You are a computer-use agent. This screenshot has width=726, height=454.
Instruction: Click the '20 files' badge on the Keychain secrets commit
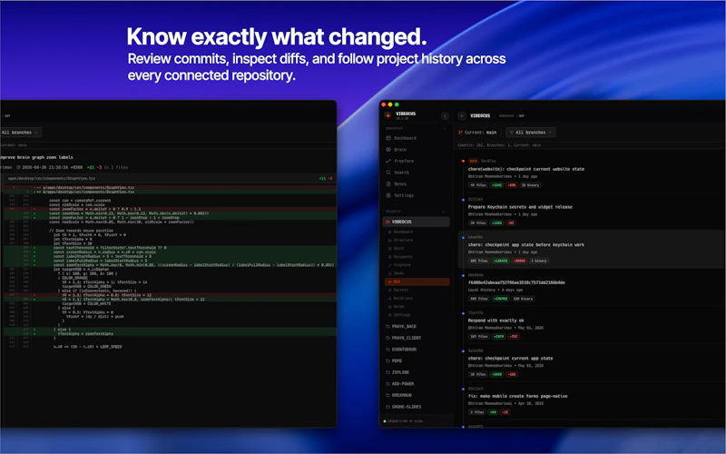(478, 223)
